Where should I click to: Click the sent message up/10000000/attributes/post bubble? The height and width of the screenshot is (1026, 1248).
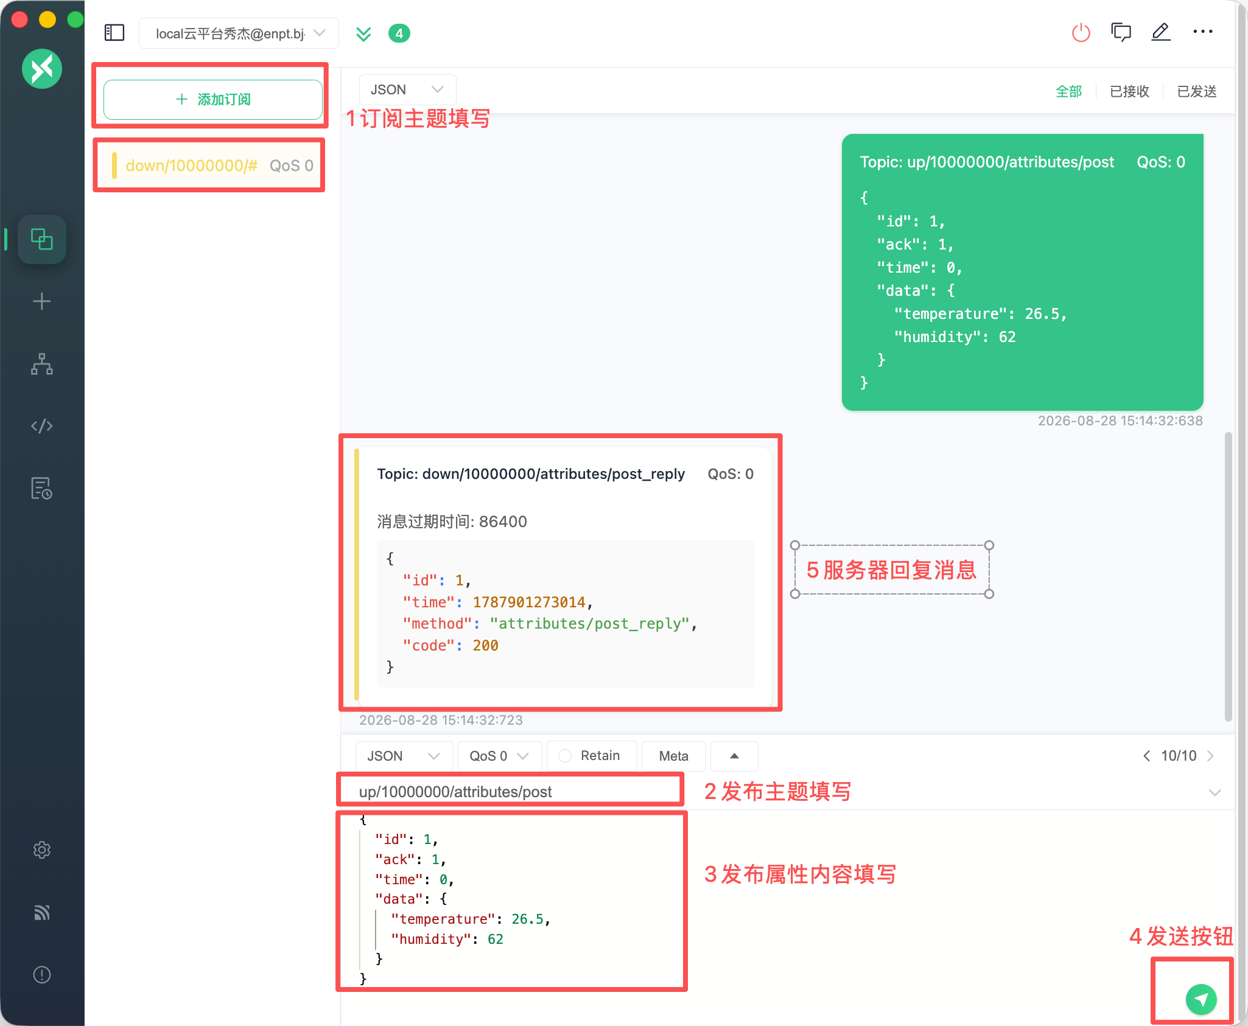(x=1023, y=272)
